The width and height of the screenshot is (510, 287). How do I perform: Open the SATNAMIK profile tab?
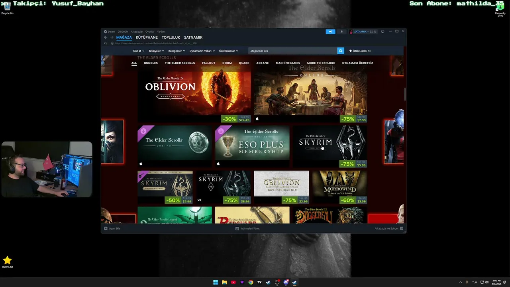click(x=193, y=37)
